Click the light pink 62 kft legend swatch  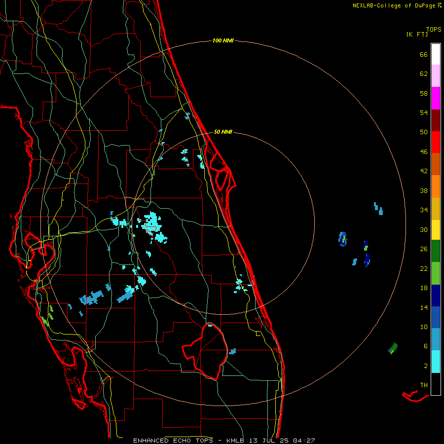tap(436, 76)
